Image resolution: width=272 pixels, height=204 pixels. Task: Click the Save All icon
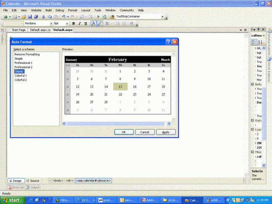point(36,17)
